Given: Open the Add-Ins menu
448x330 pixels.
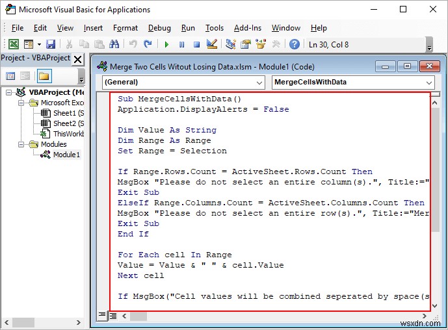Looking at the screenshot, I should (248, 28).
